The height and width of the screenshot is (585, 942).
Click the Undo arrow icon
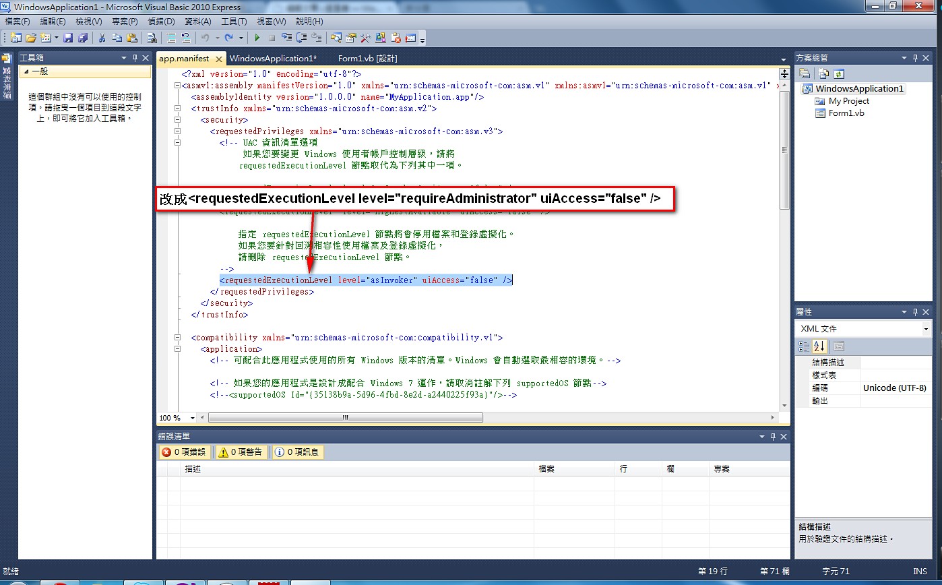tap(205, 38)
